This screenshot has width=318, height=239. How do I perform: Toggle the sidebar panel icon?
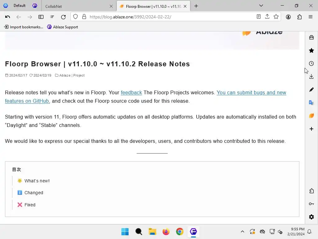[41, 17]
